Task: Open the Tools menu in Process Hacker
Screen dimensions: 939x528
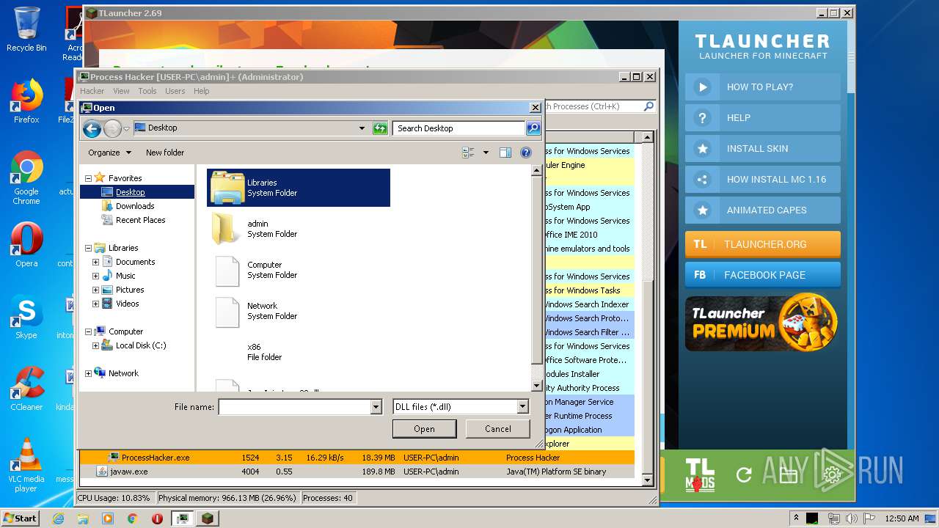Action: coord(147,91)
